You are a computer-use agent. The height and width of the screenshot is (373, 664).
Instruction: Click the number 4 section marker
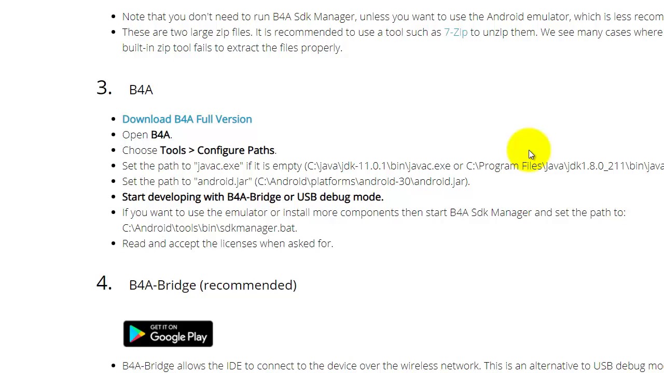click(104, 283)
